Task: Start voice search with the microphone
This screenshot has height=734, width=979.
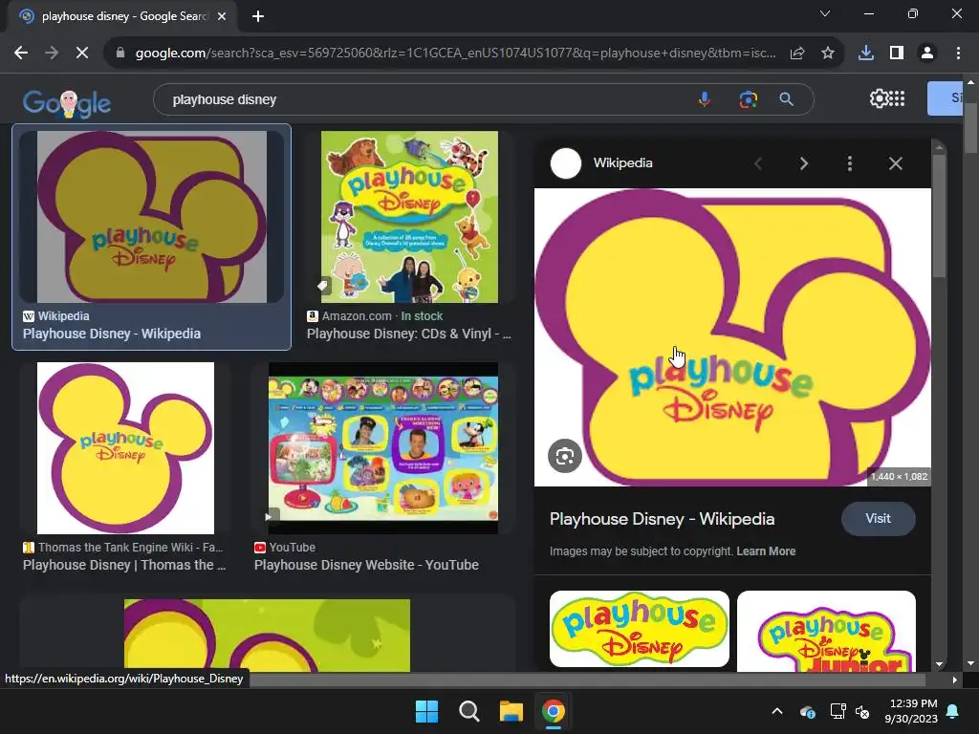Action: (705, 99)
